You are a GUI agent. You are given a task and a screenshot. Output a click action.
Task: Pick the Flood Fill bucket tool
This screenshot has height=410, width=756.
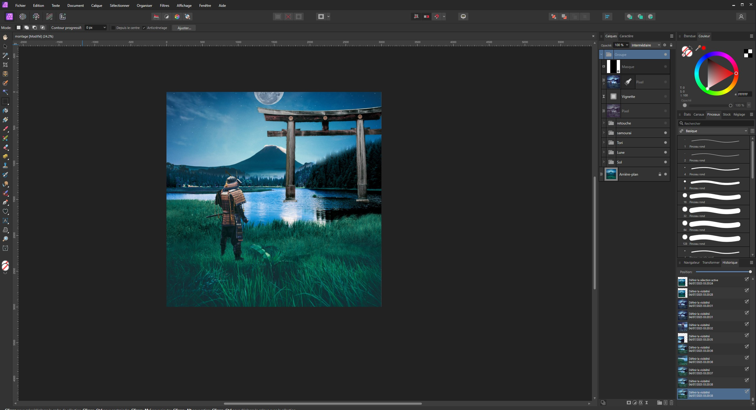5,111
